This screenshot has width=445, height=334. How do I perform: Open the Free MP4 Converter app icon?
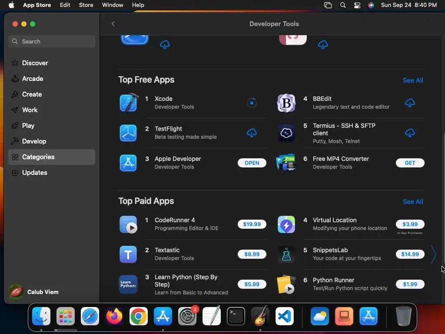pyautogui.click(x=286, y=163)
